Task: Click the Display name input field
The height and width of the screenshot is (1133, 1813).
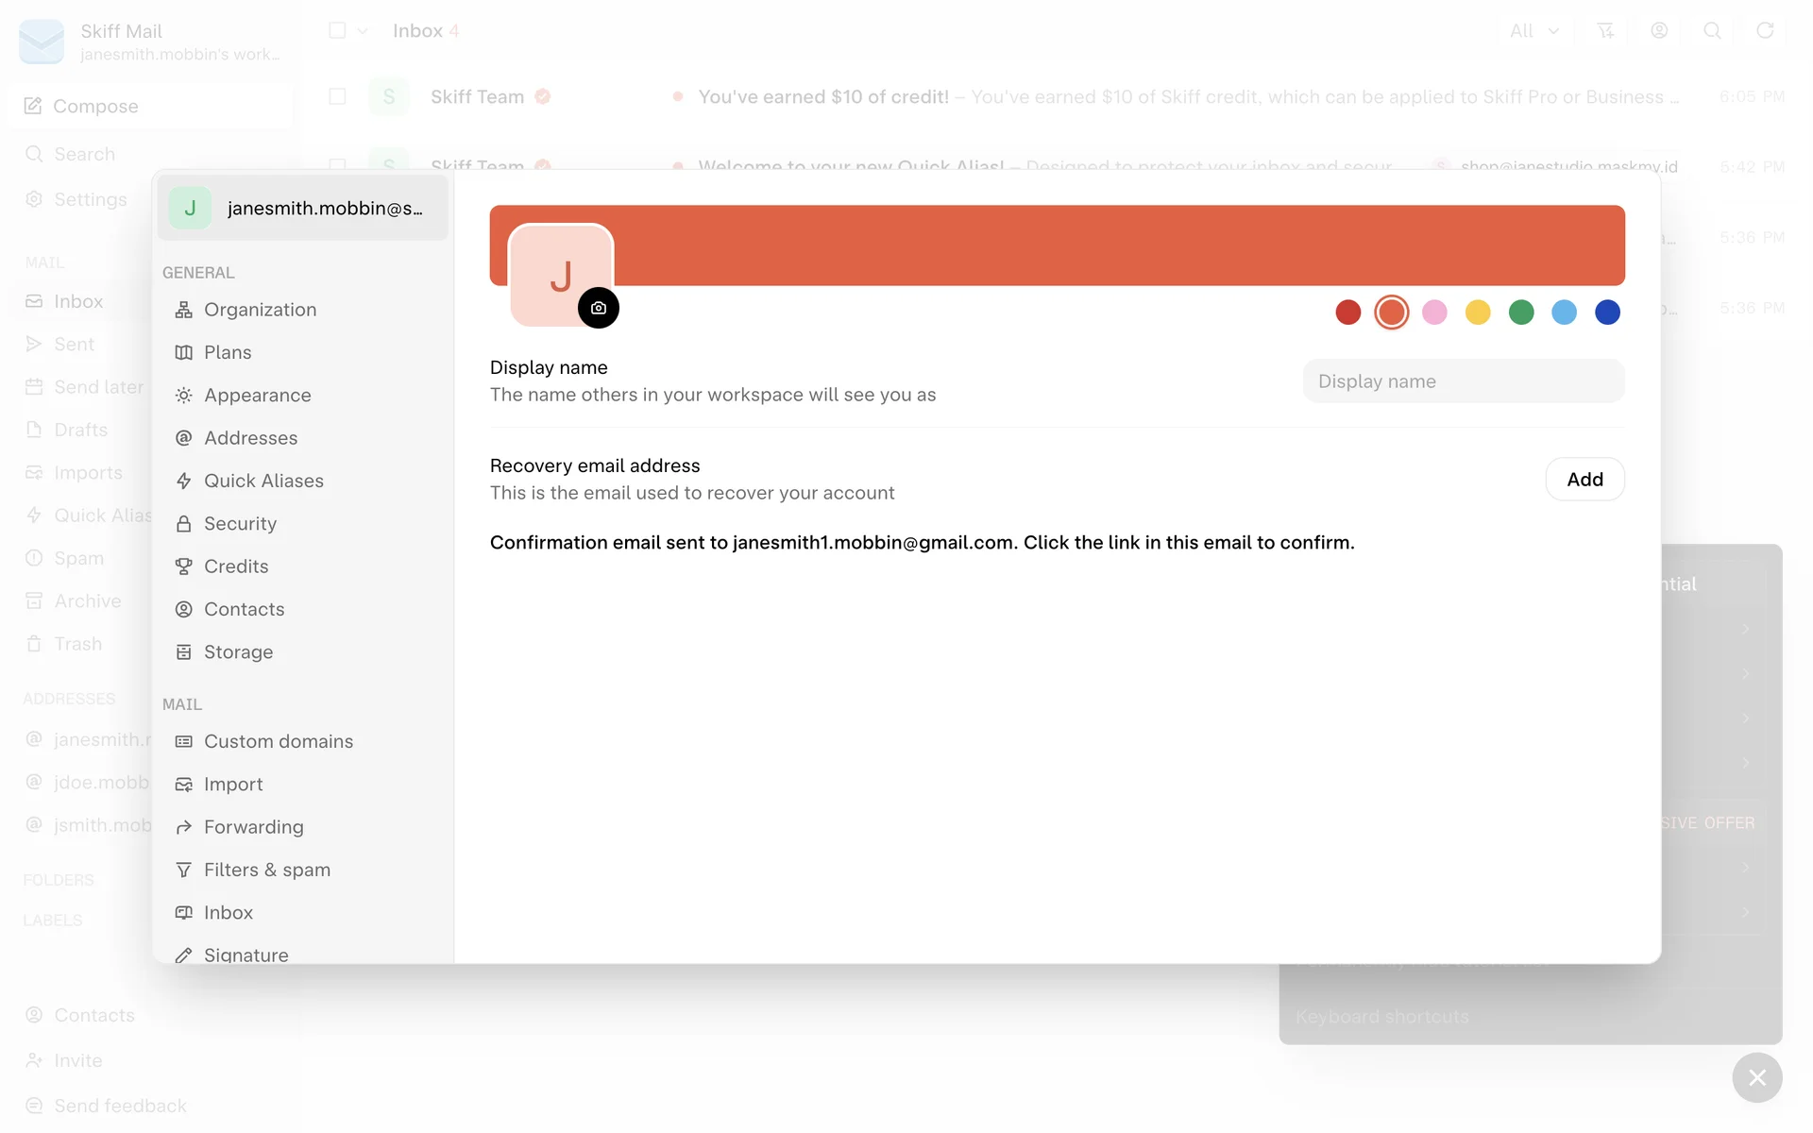Action: click(1463, 381)
